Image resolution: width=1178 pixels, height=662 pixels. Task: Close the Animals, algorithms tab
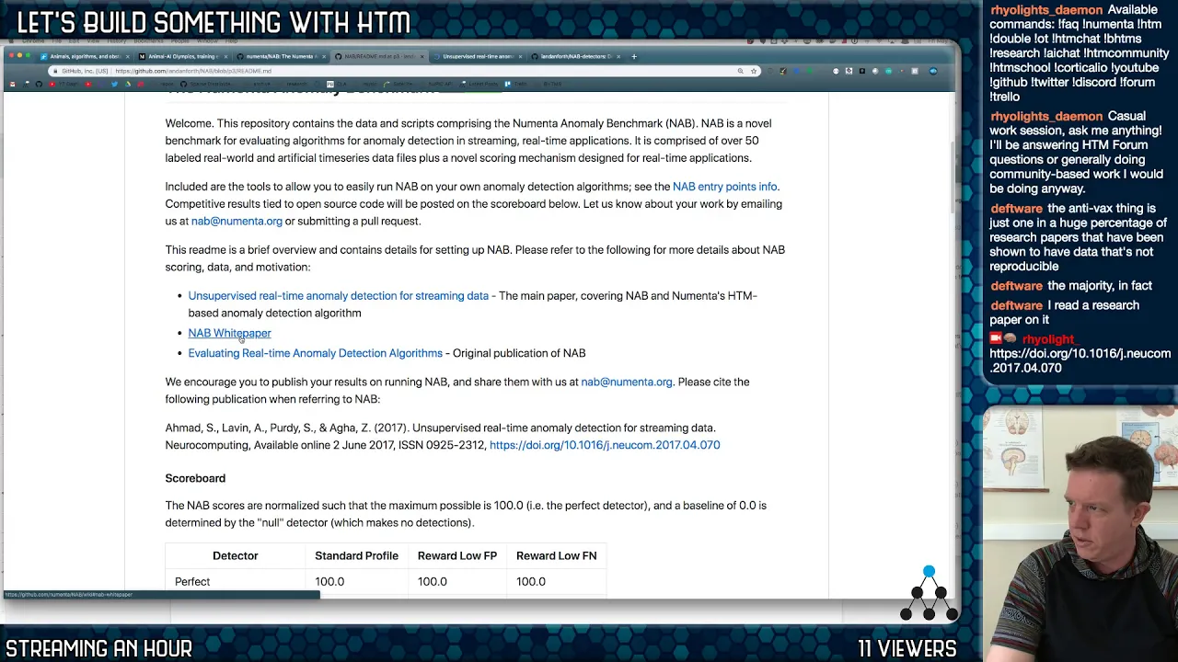coord(127,56)
